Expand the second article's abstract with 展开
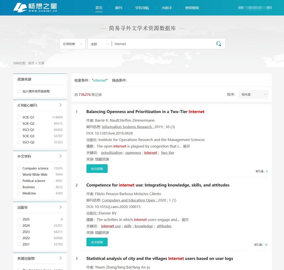This screenshot has height=270, width=284. pyautogui.click(x=185, y=220)
